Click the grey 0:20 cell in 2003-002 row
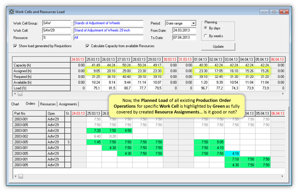Image resolution: width=298 pixels, height=192 pixels. coord(109,136)
